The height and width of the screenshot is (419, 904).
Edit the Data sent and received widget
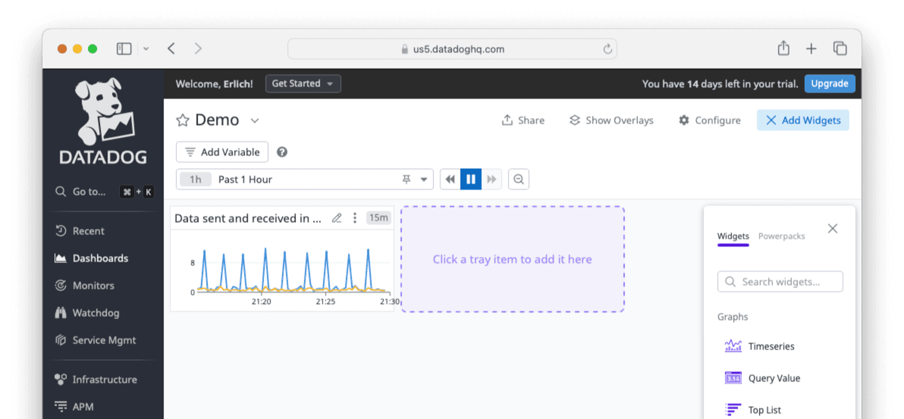(337, 218)
